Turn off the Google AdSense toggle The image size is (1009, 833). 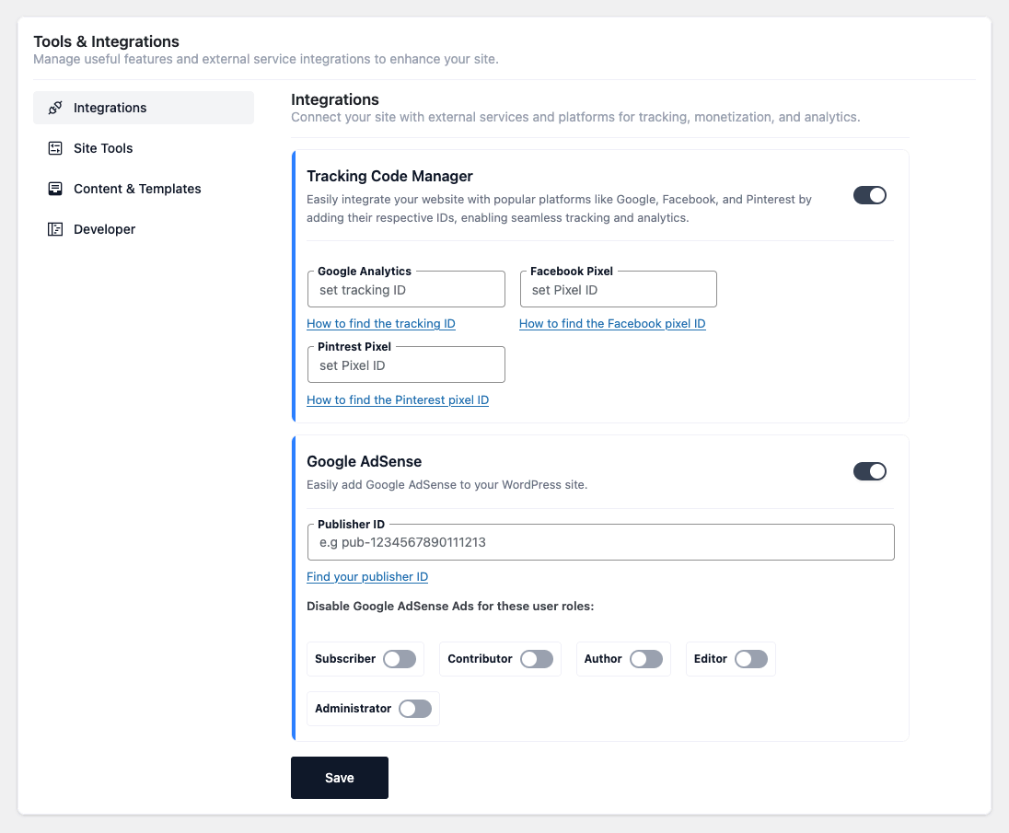(x=869, y=471)
